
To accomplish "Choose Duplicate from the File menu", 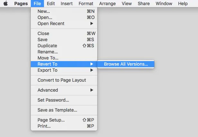I will pos(47,46).
